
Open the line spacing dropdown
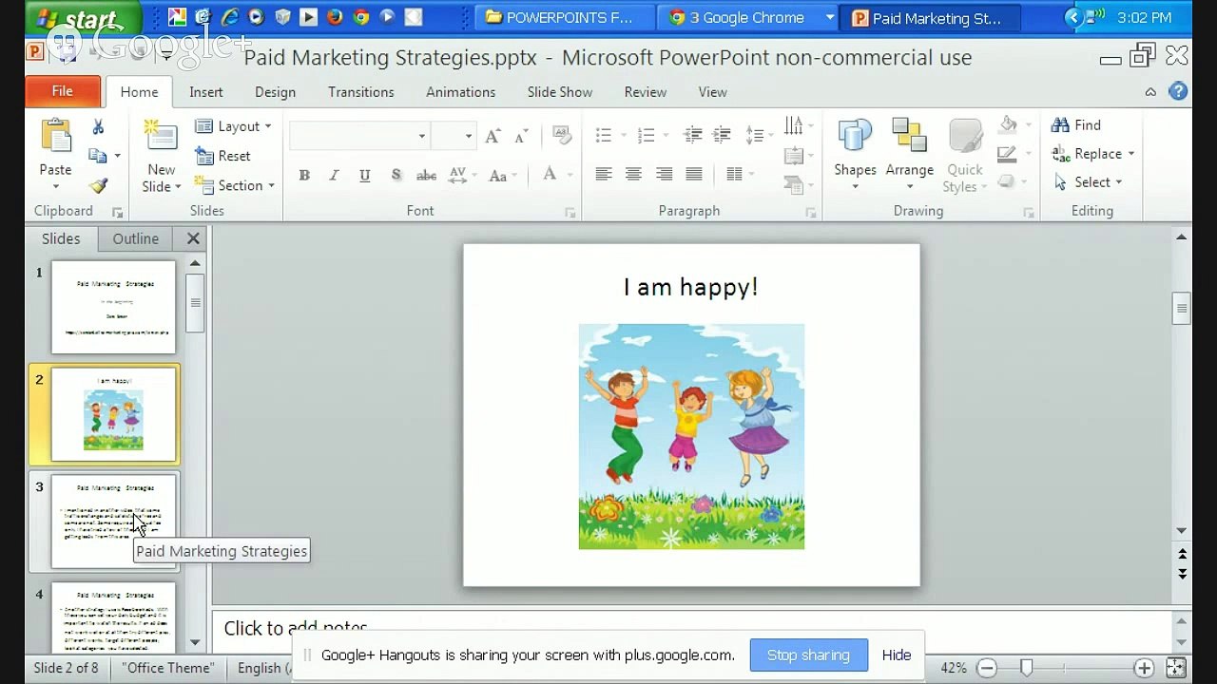pos(759,135)
